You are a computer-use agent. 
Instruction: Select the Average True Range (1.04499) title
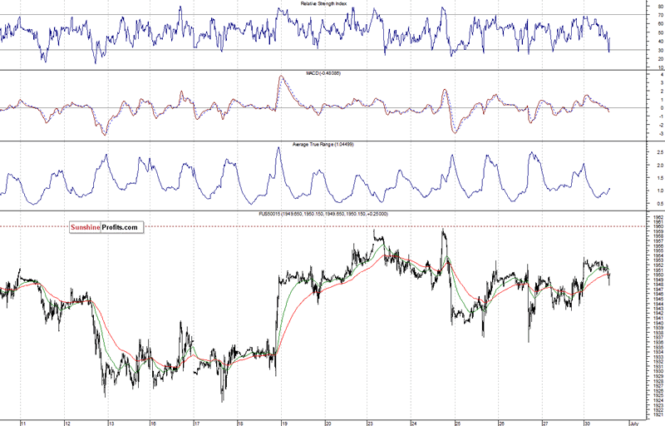323,145
